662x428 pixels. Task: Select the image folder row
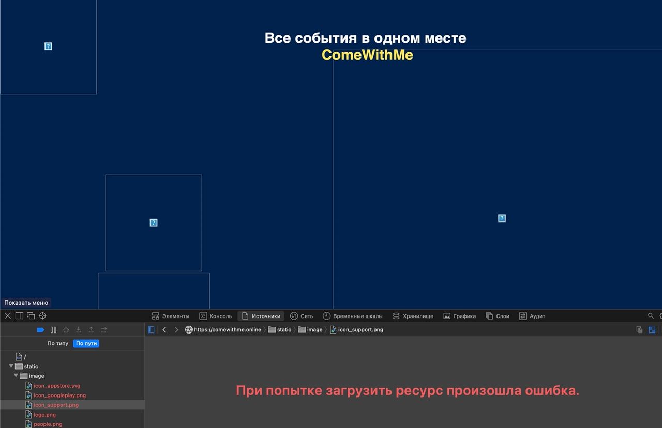click(x=72, y=376)
